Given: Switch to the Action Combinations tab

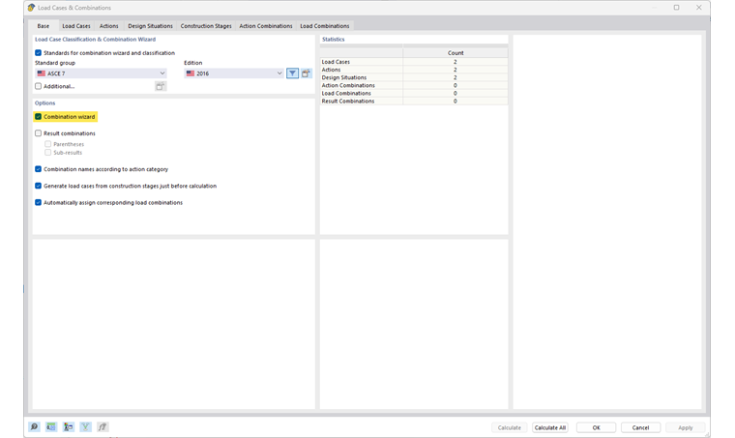Looking at the screenshot, I should tap(266, 26).
